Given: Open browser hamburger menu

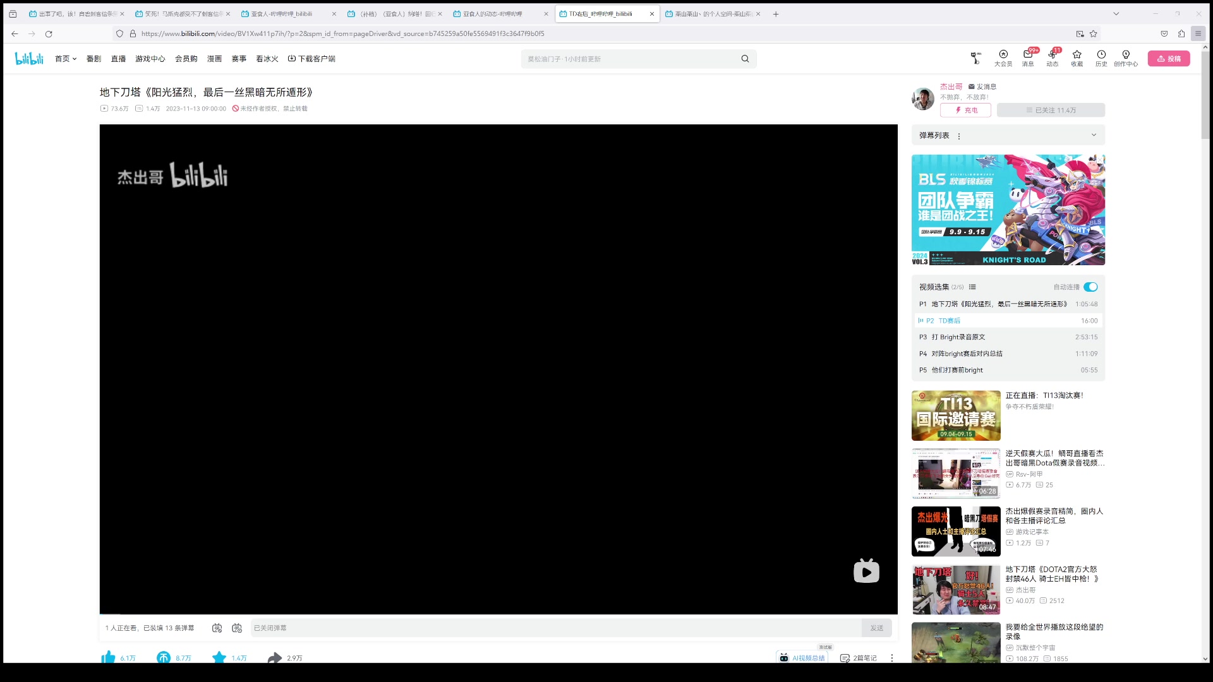Looking at the screenshot, I should click(x=1198, y=33).
